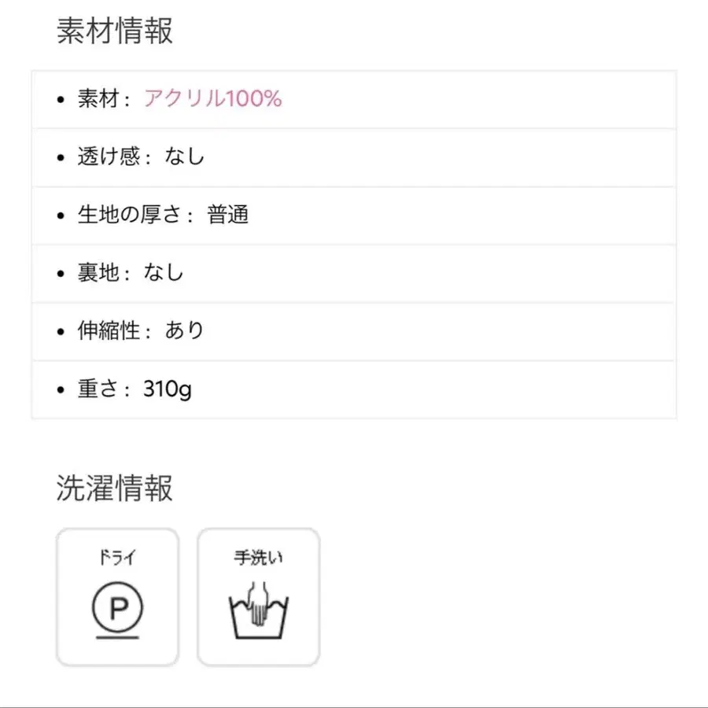This screenshot has width=708, height=708.
Task: Click the 普通 thickness value
Action: click(x=228, y=215)
